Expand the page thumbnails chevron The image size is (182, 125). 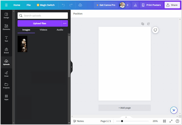click(x=126, y=117)
